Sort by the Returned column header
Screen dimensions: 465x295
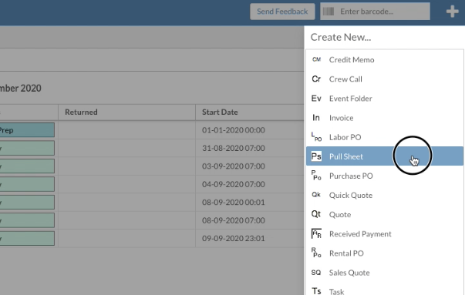point(81,112)
